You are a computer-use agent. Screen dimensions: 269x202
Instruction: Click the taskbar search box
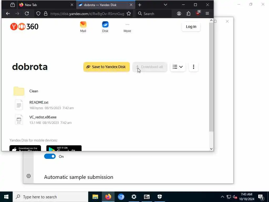click(x=50, y=197)
